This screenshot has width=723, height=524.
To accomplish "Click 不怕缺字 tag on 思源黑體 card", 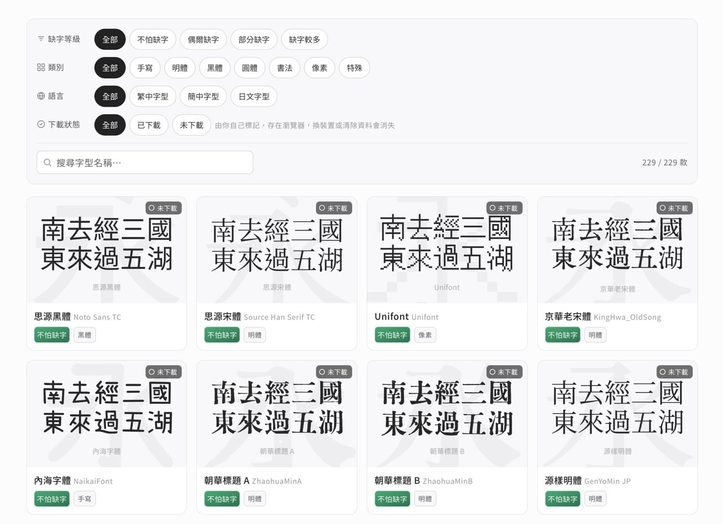I will pos(52,335).
